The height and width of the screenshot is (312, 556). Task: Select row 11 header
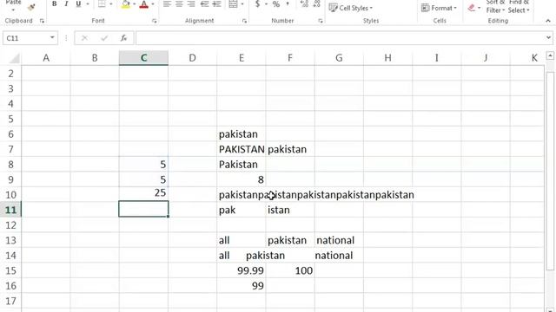pos(10,210)
